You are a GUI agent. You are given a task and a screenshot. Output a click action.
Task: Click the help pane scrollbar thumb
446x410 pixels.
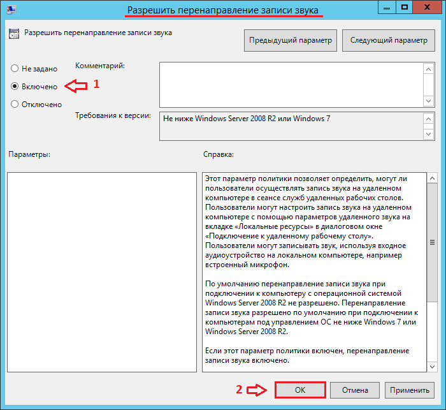point(431,242)
